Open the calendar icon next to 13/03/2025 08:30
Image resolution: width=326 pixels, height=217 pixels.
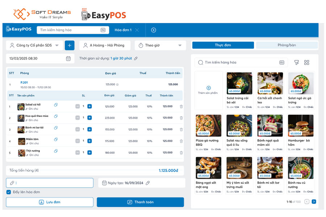pos(68,59)
